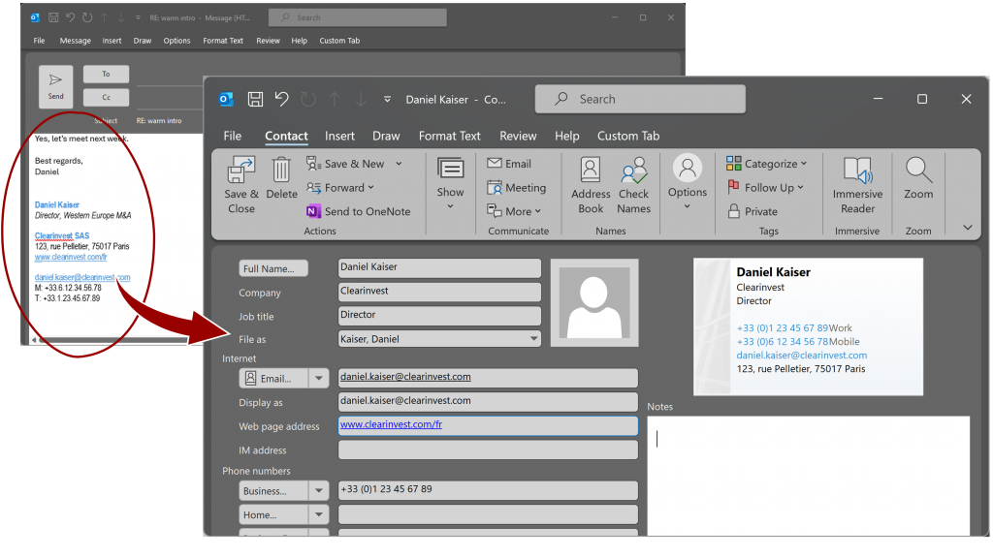Expand the Business phone type arrow
This screenshot has height=558, width=993.
coord(319,491)
